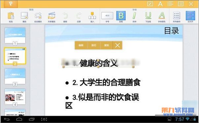Select slide 2 thumbnail
This screenshot has height=123, width=199.
pyautogui.click(x=15, y=56)
